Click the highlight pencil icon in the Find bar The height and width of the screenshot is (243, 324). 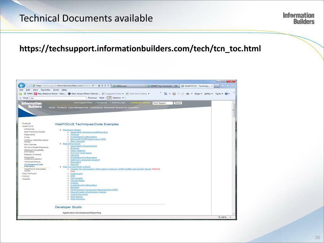tap(109, 98)
